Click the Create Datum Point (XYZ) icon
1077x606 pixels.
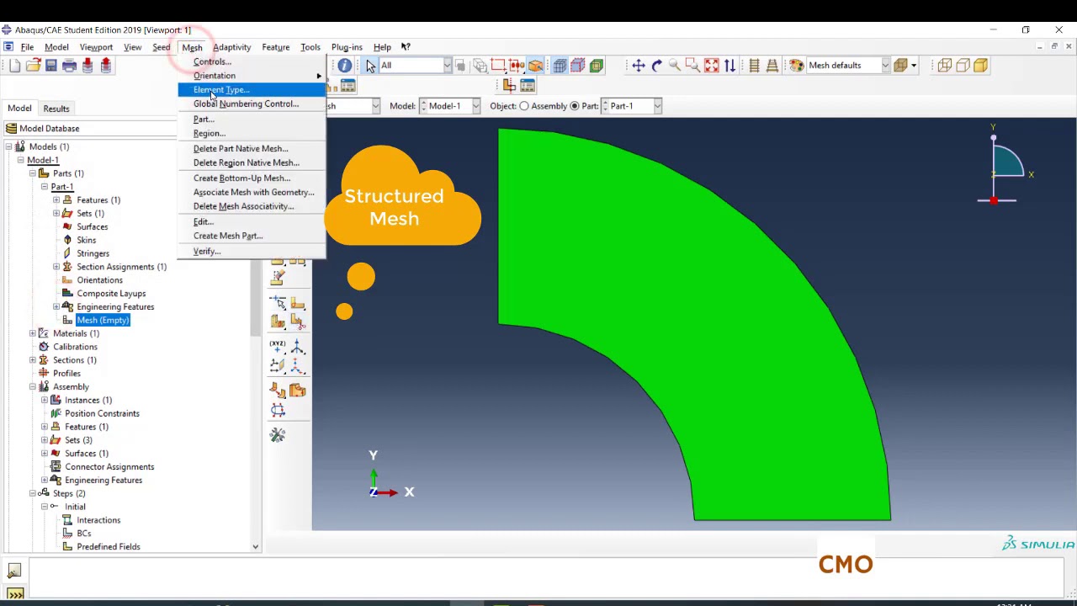coord(278,347)
